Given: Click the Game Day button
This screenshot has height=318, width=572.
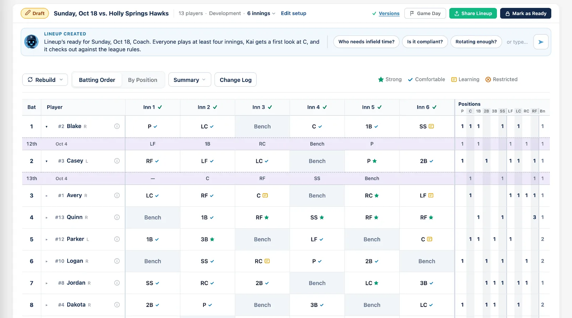Looking at the screenshot, I should pos(425,13).
